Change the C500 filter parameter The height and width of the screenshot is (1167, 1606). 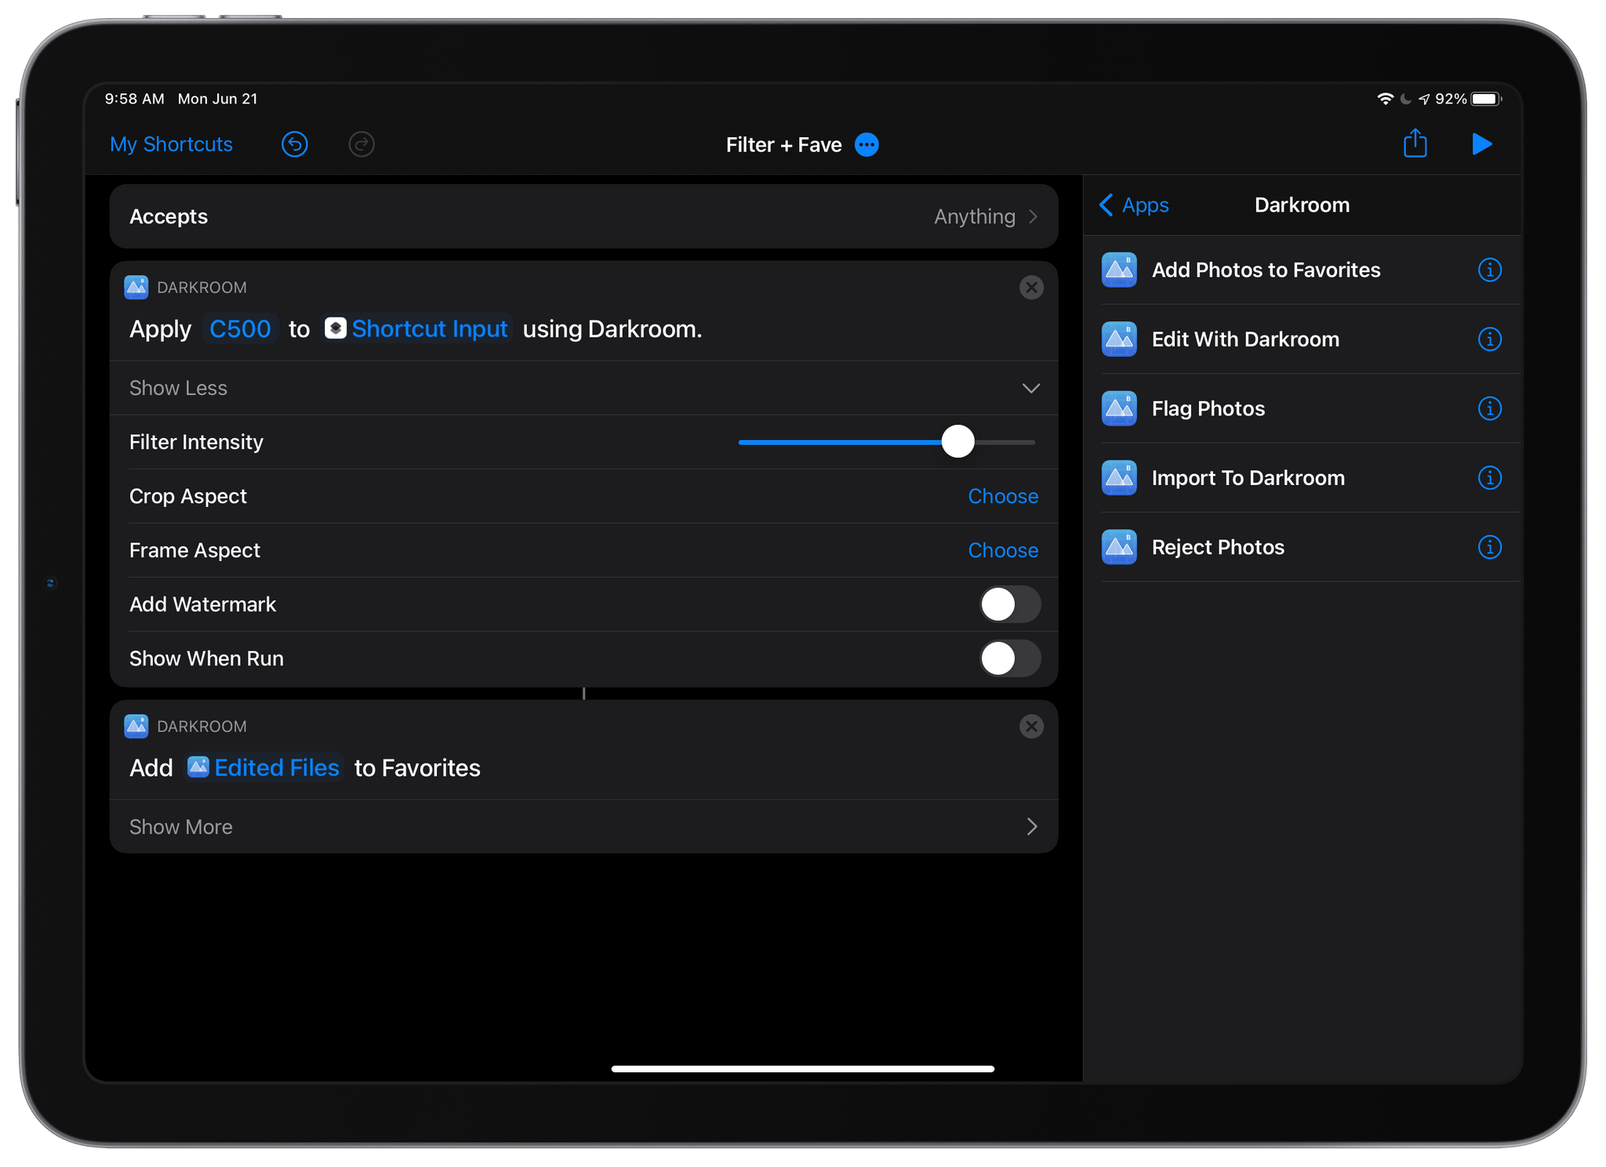[240, 329]
